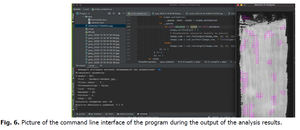Open the TODO tool window
Viewport: 300px width, 130px height.
(110, 114)
